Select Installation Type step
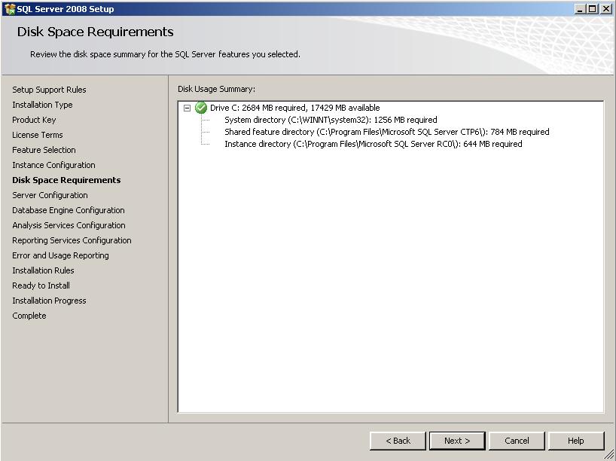Viewport: 616px width, 461px height. (x=42, y=105)
